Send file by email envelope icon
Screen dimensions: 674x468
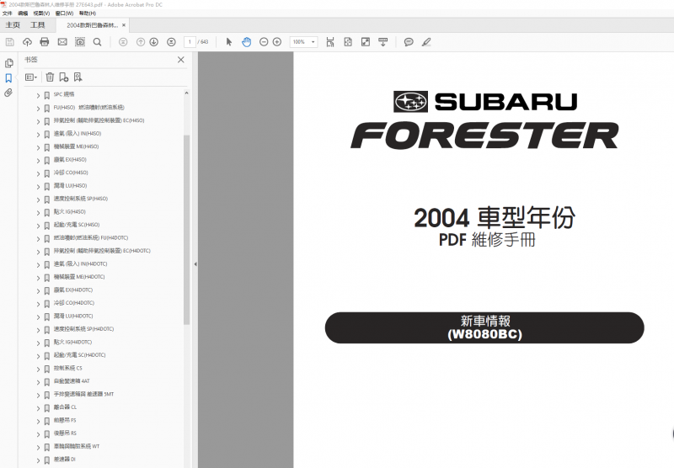62,42
